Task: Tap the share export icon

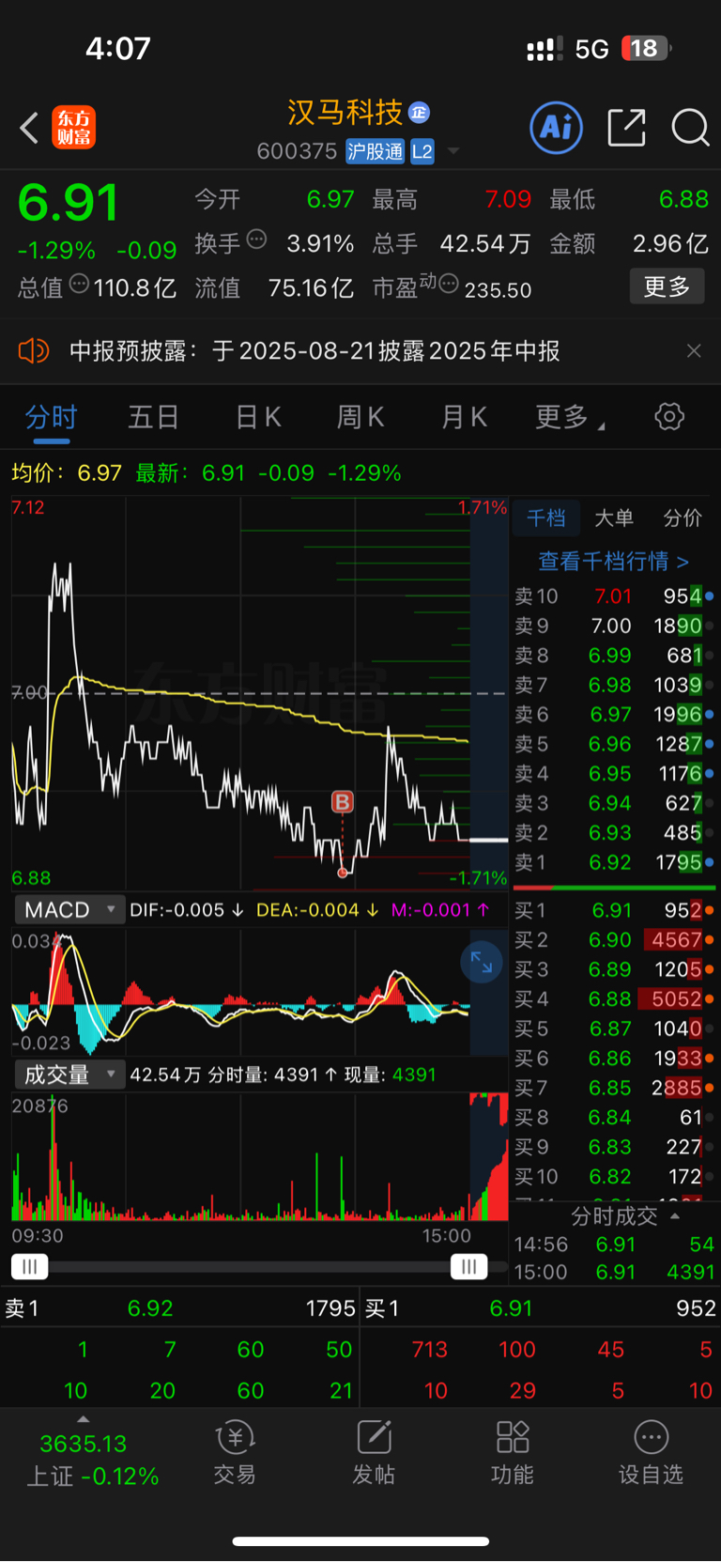Action: click(626, 128)
